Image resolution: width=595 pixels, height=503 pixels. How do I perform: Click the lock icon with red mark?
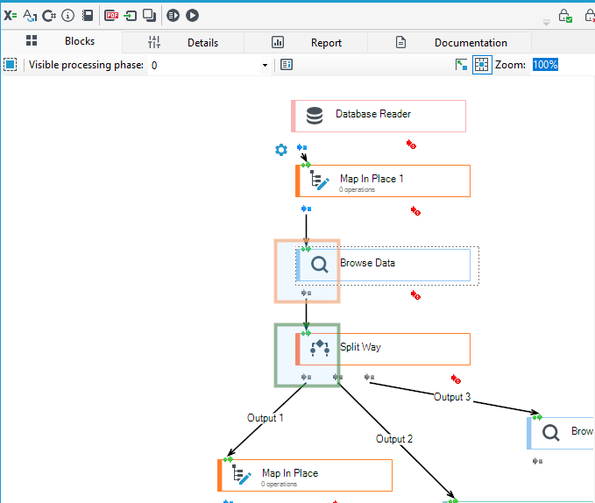pos(590,16)
